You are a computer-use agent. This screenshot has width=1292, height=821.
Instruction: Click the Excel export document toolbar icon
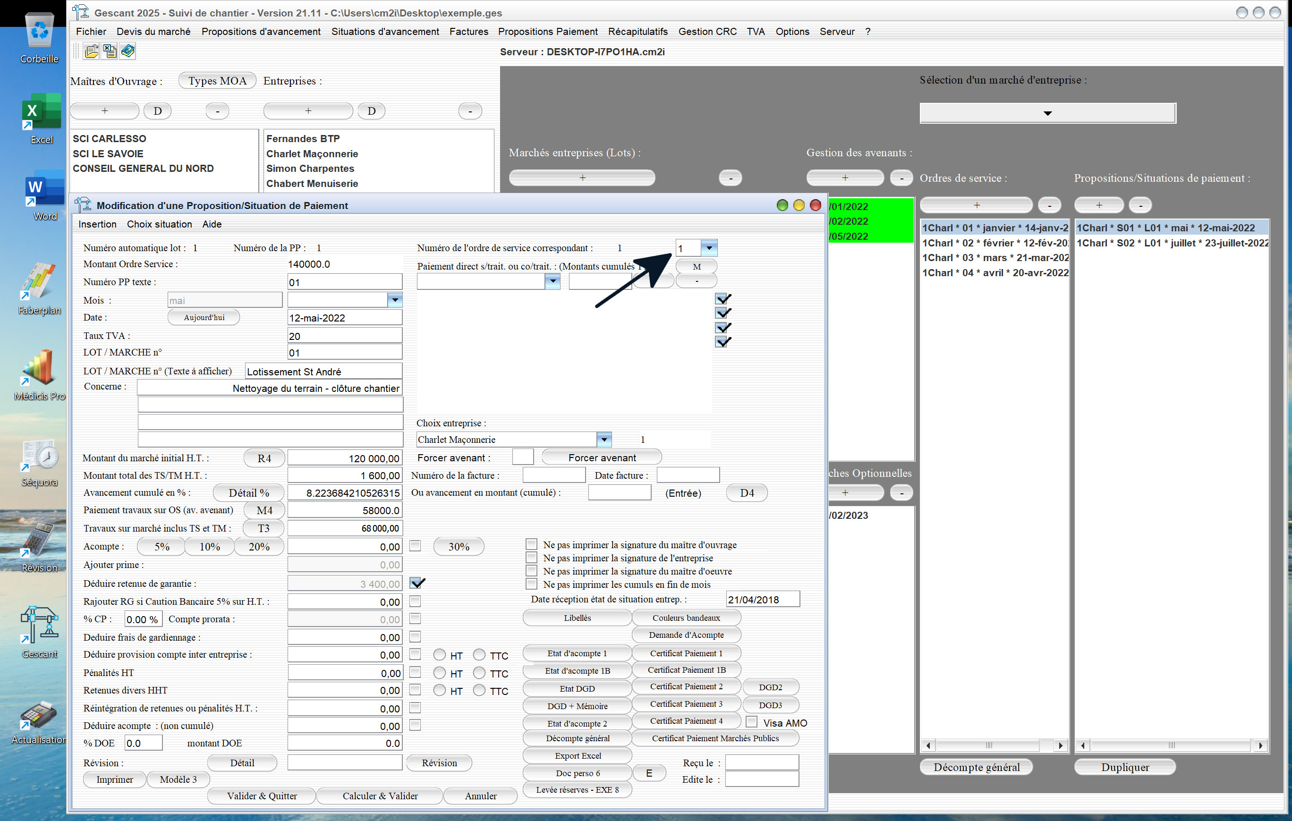click(110, 51)
